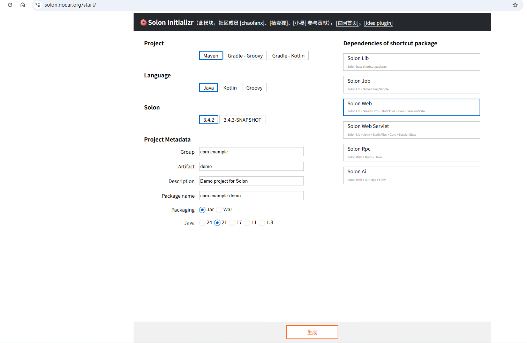
Task: Choose Gradle - Kotlin project type
Action: click(x=288, y=56)
